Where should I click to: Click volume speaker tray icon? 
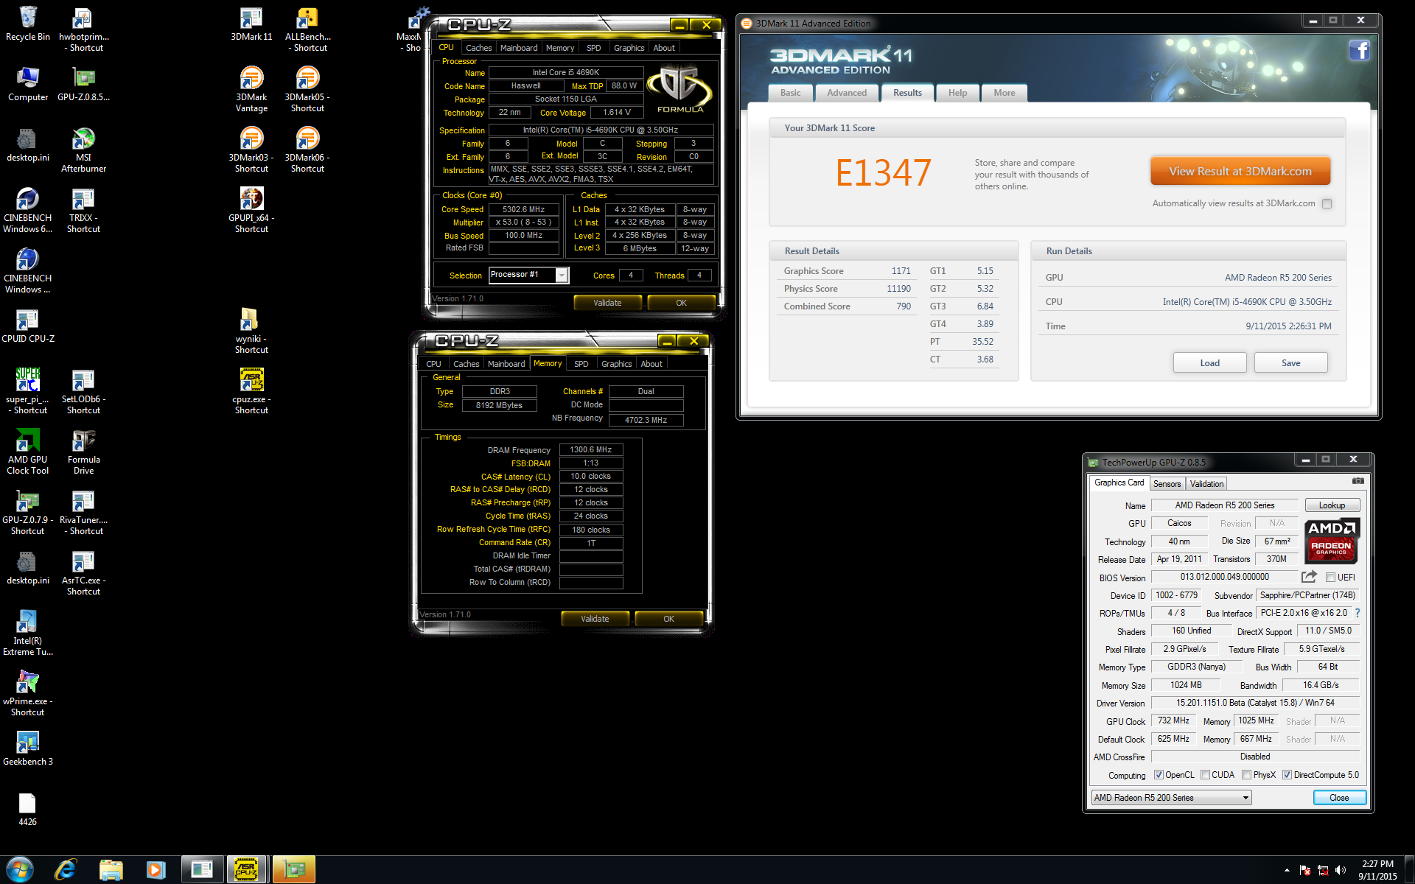click(x=1341, y=870)
